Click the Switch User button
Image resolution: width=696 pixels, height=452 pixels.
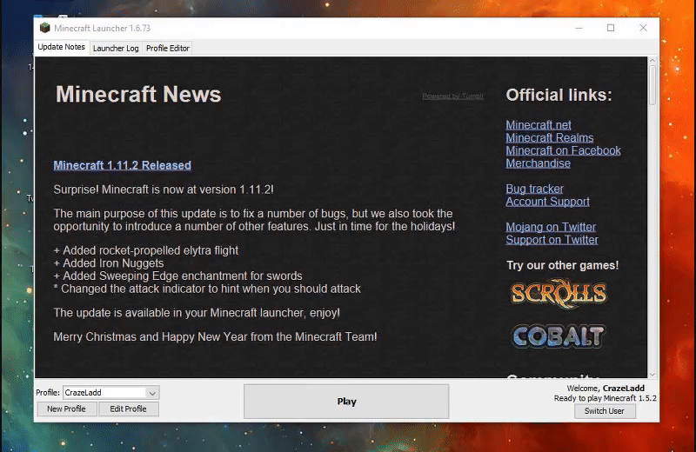pos(605,411)
